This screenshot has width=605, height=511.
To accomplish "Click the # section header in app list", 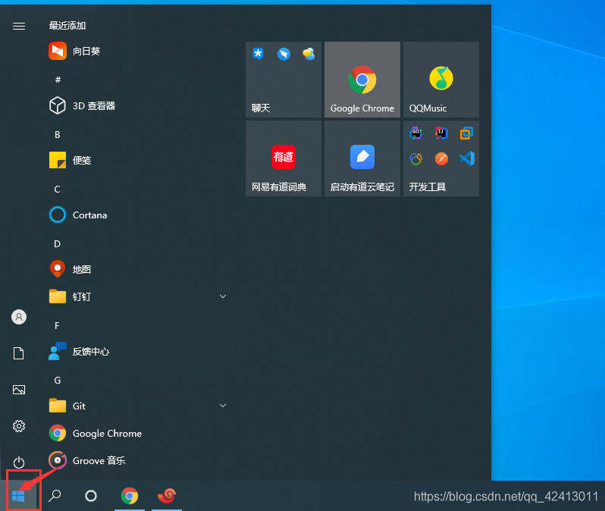I will pyautogui.click(x=58, y=80).
